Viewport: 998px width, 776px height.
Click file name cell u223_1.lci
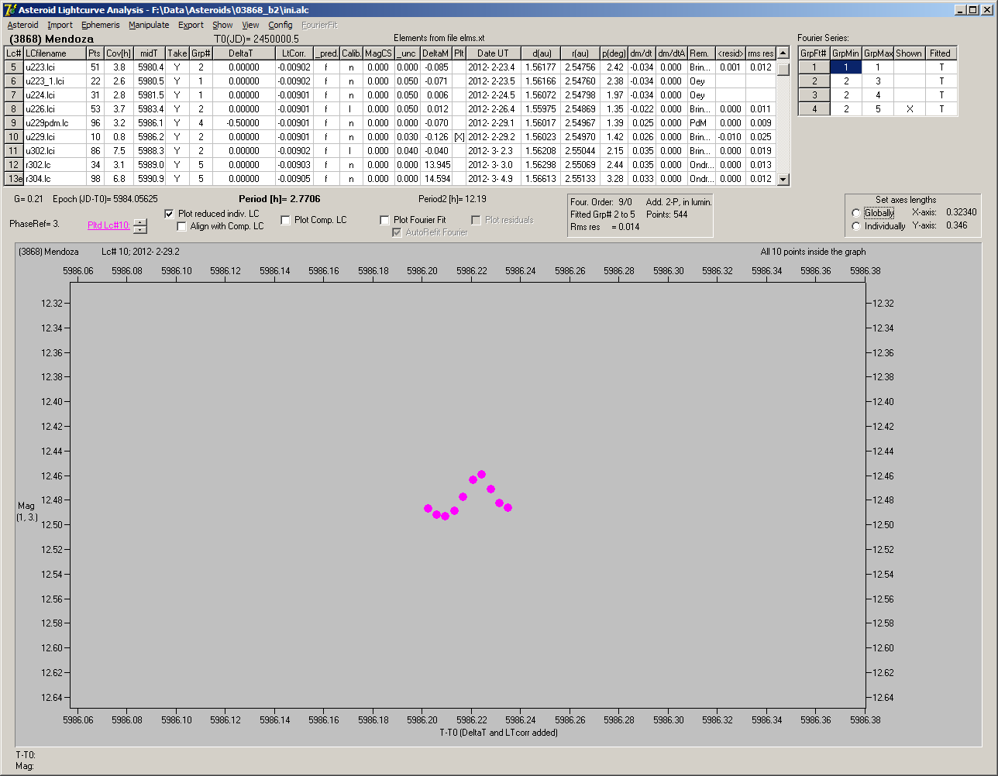pyautogui.click(x=54, y=81)
